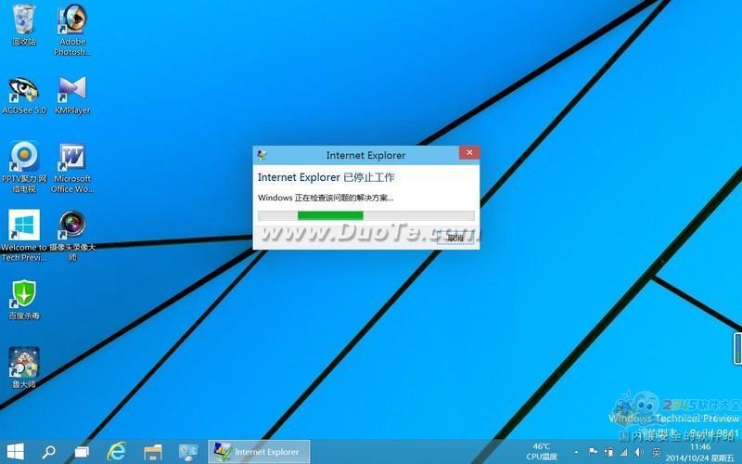
Task: Click the green gadget at right screen edge
Action: pos(737,349)
